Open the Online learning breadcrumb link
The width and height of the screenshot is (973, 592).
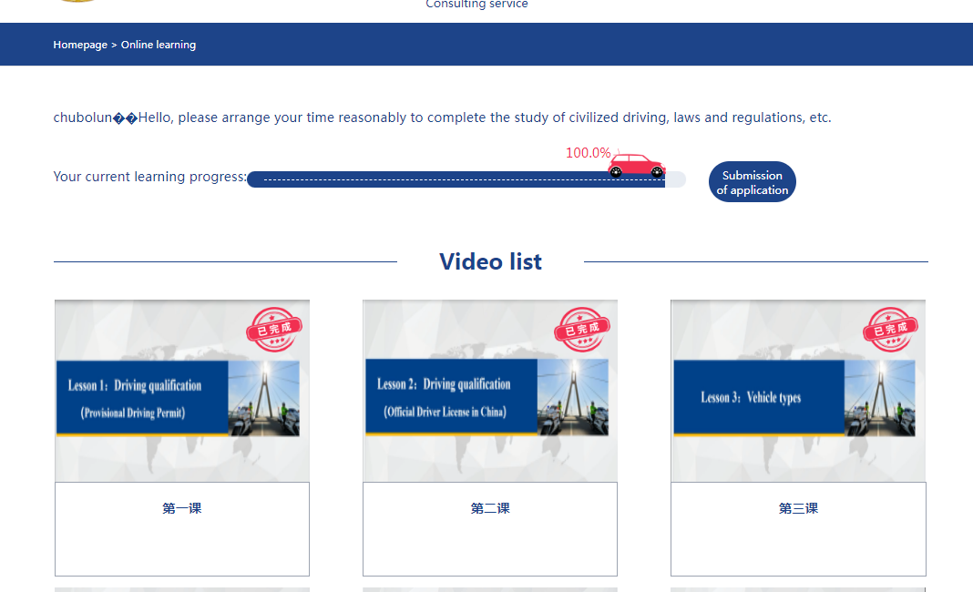point(159,45)
